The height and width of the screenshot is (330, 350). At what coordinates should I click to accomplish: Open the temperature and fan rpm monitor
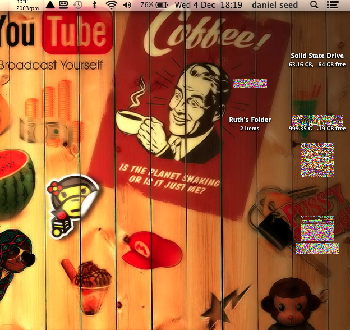coord(27,5)
